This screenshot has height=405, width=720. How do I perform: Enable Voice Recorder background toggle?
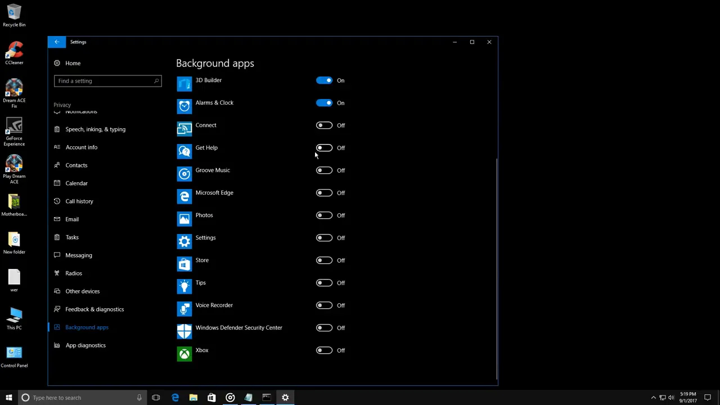pos(324,305)
